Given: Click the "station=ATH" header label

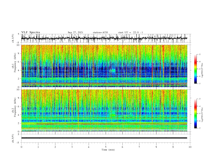Looking at the screenshot, I should (100, 32).
